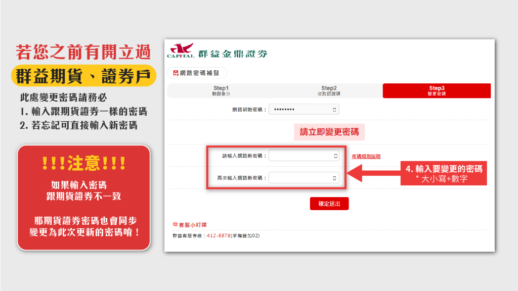Viewport: 518px width, 291px height.
Task: Click the 輸入要變更的密碼 red callout box
Action: [443, 173]
